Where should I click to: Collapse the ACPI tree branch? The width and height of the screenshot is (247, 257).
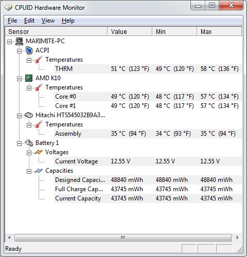[19, 51]
